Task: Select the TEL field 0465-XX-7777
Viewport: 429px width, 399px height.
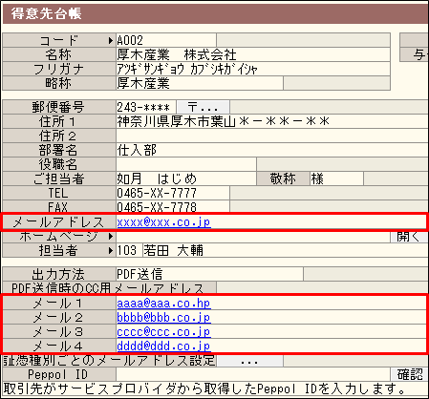Action: pos(173,193)
